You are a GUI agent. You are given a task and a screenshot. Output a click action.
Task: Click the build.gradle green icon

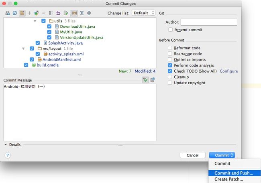[x=34, y=65]
